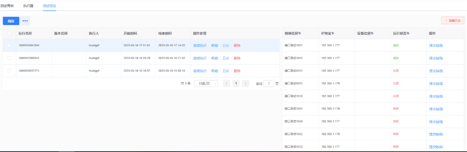Viewport: 467px width, 152px height.
Task: Open 明细 for run 1686899937271
Action: click(x=215, y=71)
